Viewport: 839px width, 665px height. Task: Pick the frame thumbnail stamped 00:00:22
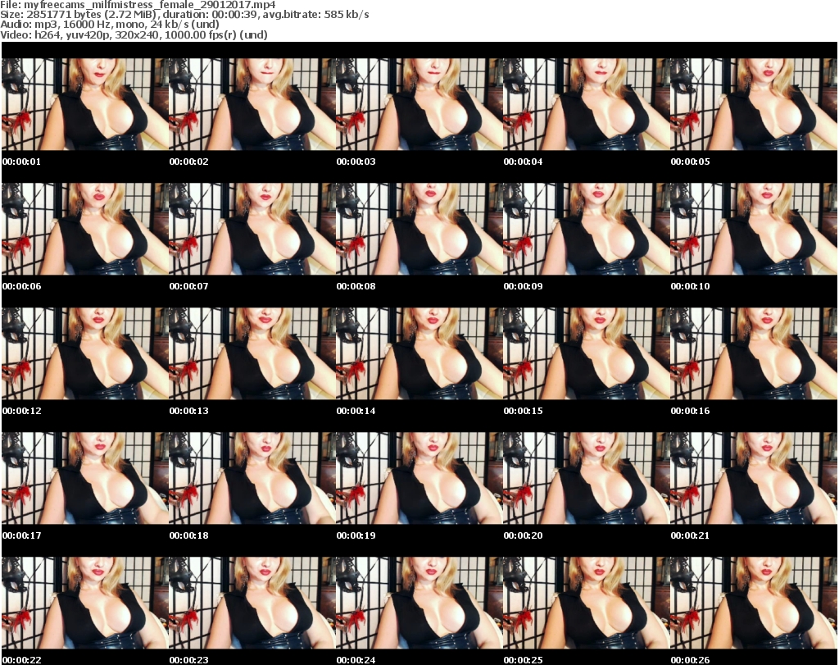pos(85,603)
